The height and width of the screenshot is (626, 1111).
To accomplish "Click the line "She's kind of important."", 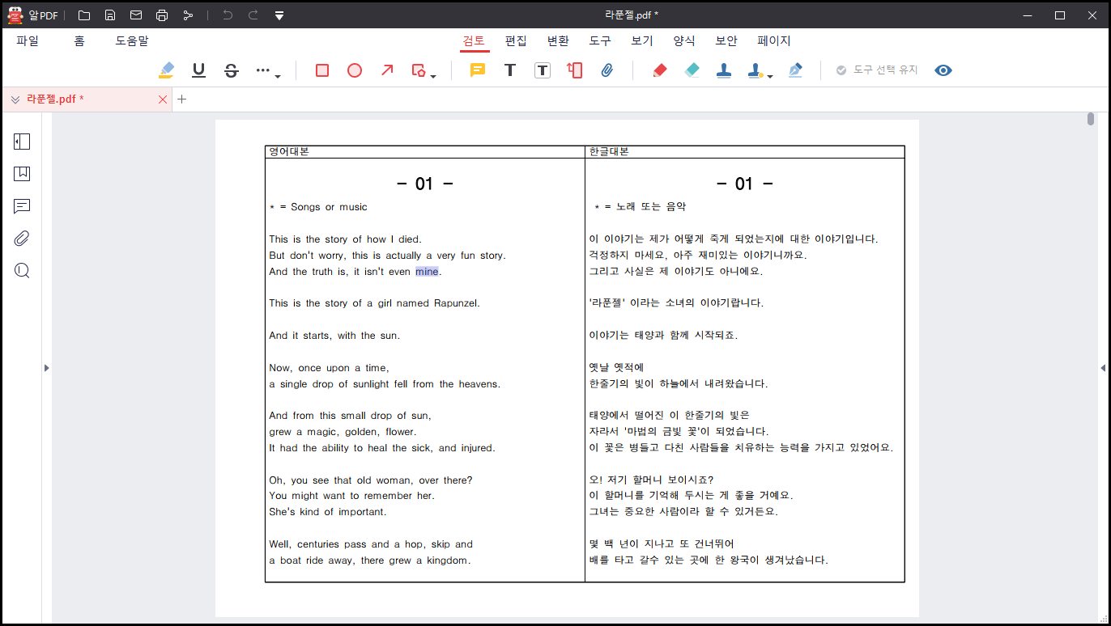I will coord(328,512).
